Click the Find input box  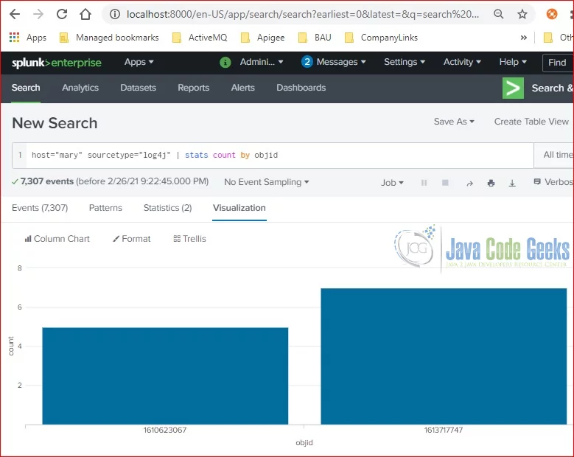(x=558, y=63)
